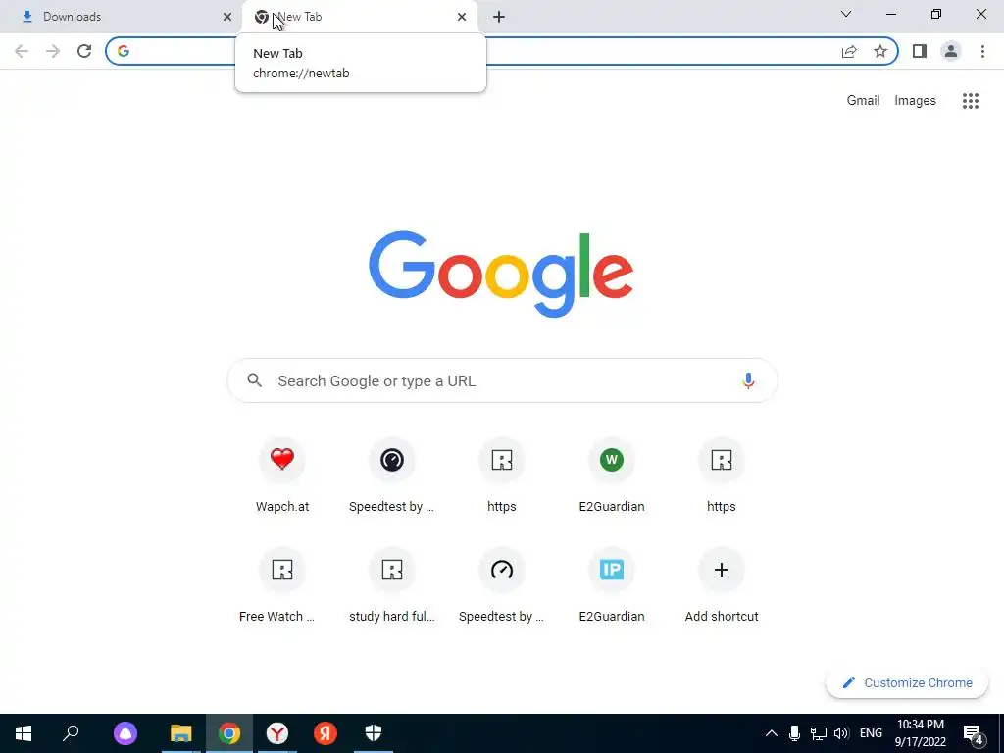Open the notification center

click(x=973, y=734)
